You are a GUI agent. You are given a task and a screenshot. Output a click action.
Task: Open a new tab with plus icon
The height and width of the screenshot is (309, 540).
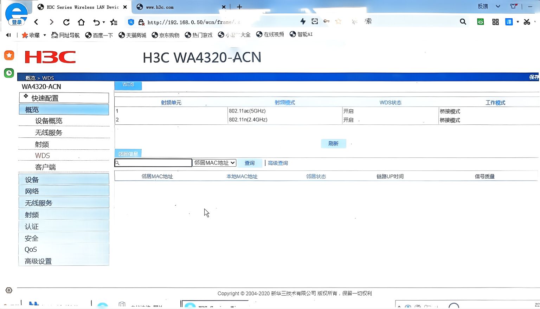pyautogui.click(x=239, y=7)
